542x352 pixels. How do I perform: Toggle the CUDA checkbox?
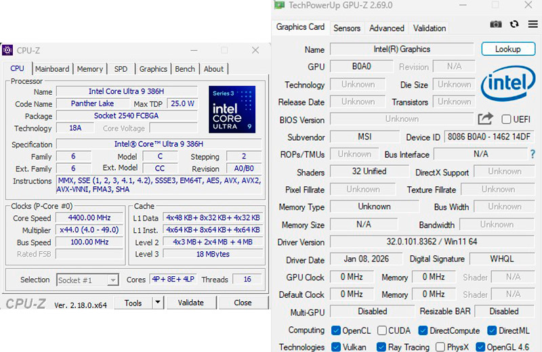coord(383,331)
